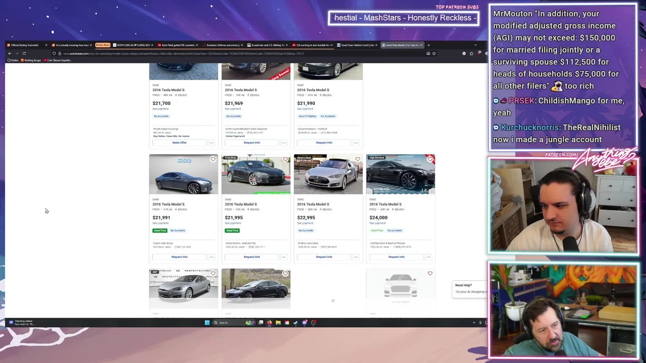The height and width of the screenshot is (363, 646).
Task: Dismiss the ad with the X icon
Action: (333, 300)
